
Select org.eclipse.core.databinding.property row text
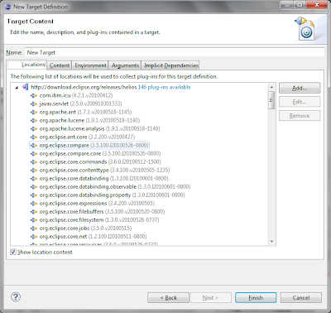pos(112,195)
